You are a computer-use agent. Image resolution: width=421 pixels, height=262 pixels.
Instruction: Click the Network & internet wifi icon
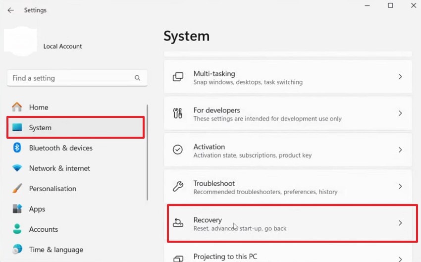pos(17,168)
